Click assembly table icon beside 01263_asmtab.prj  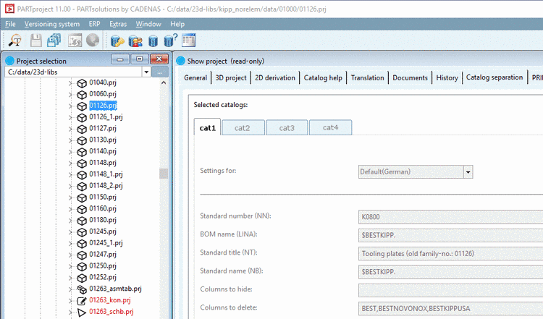[x=82, y=289]
